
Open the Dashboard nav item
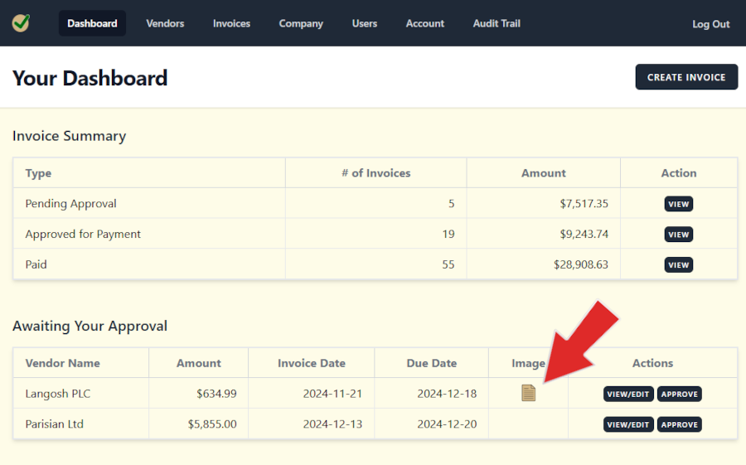(92, 23)
